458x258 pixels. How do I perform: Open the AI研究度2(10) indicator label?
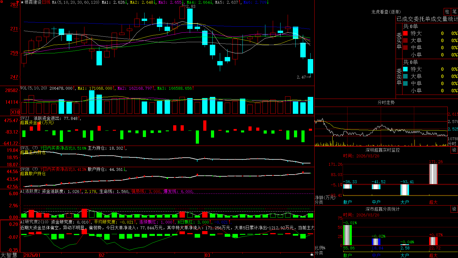[35, 222]
